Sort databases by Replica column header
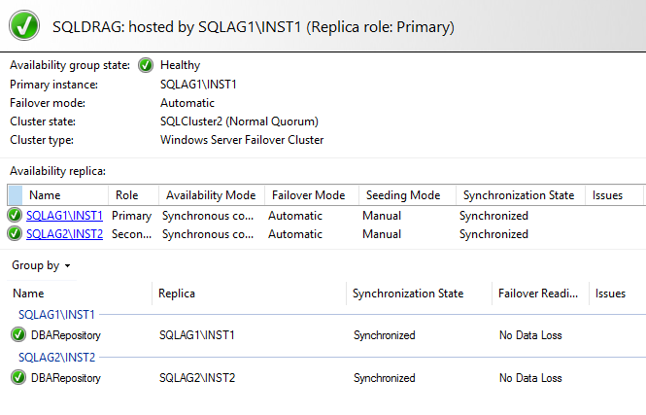The height and width of the screenshot is (415, 646). pyautogui.click(x=178, y=294)
